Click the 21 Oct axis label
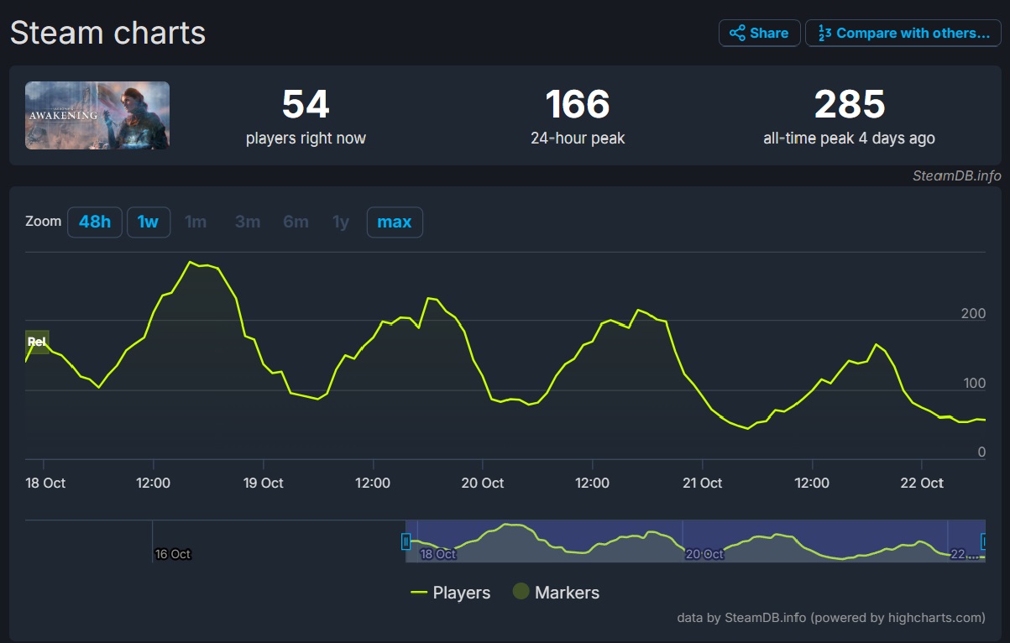 [702, 483]
